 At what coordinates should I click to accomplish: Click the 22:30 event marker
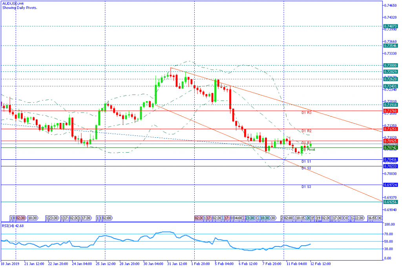[358, 218]
